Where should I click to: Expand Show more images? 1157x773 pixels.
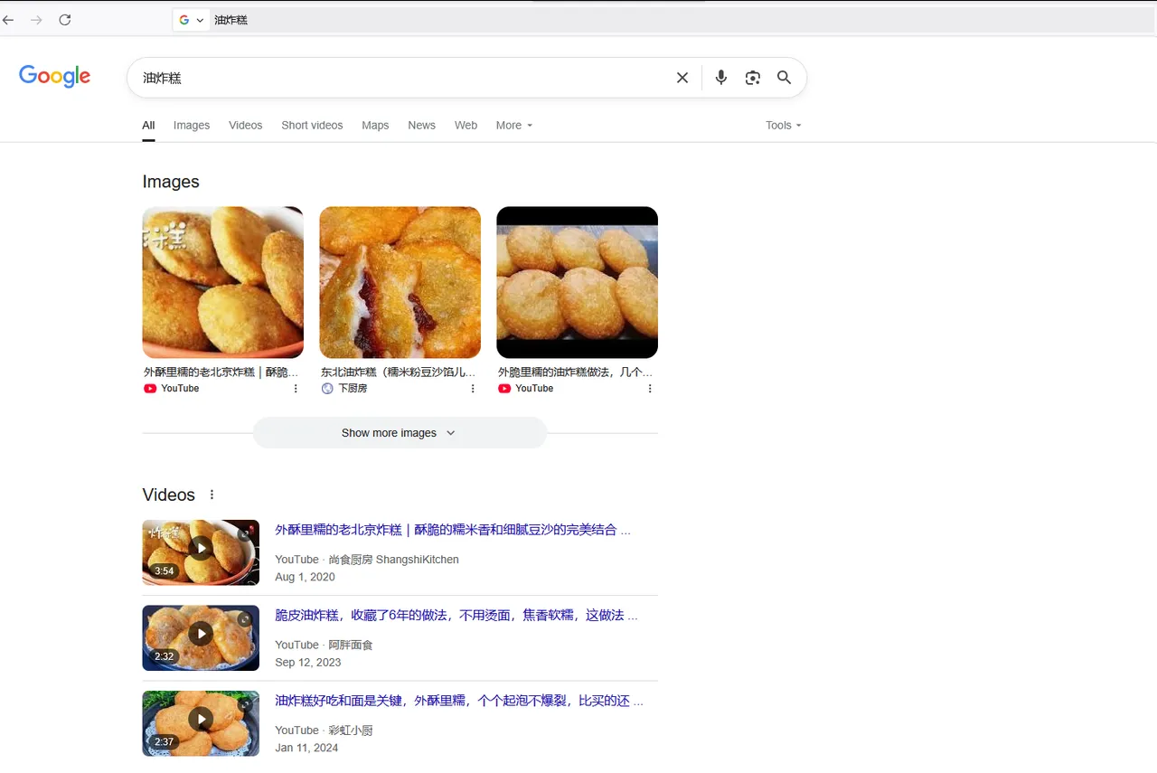tap(400, 433)
